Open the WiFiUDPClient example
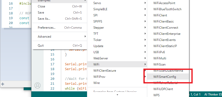The height and width of the screenshot is (97, 222). tap(168, 89)
